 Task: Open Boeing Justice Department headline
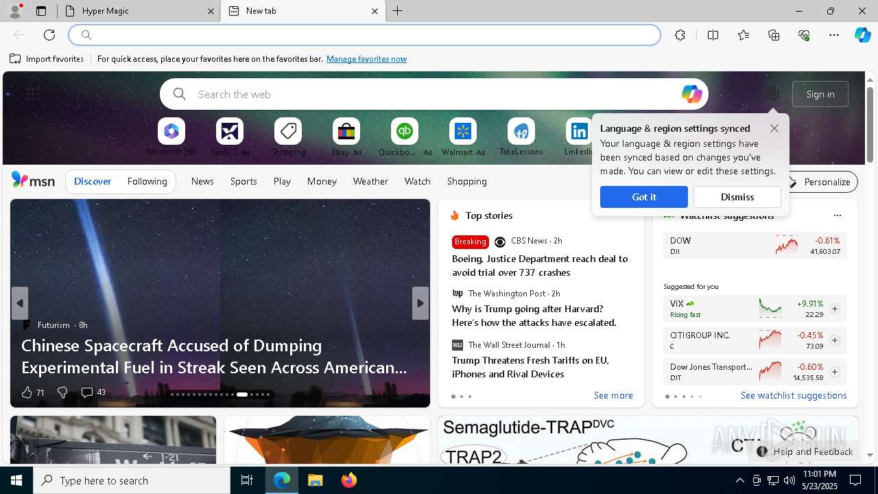[x=540, y=266]
